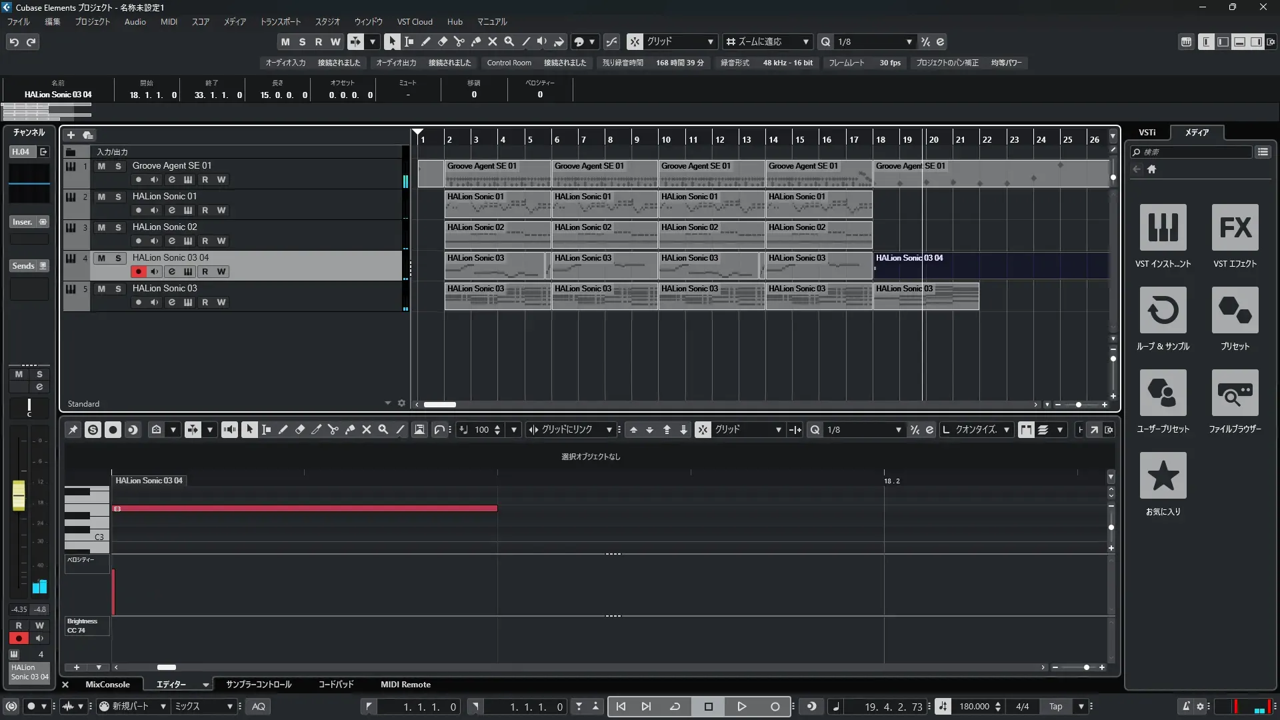Open VST Instruments media tile
The image size is (1280, 720).
(1163, 228)
